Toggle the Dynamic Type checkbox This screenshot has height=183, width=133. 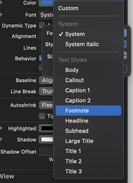(42, 25)
